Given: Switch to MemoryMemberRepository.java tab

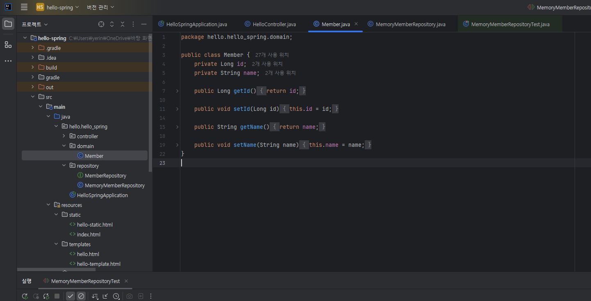Looking at the screenshot, I should 406,24.
